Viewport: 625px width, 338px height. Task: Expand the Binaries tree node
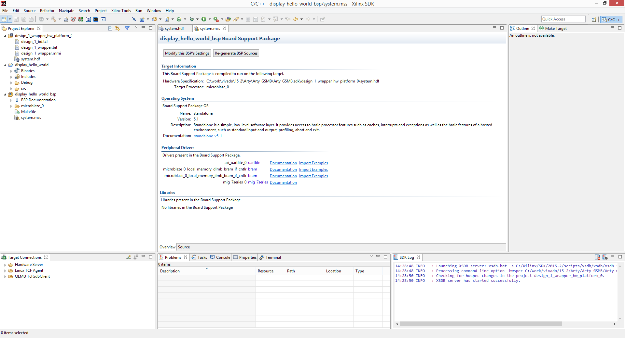[11, 71]
